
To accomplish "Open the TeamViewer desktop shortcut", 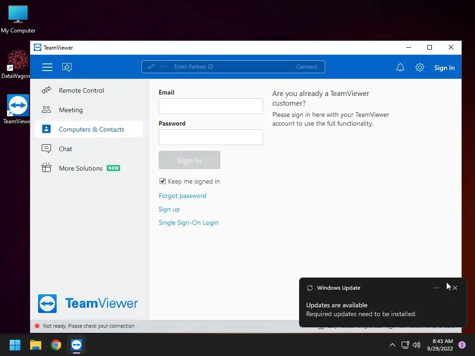I will (x=17, y=109).
